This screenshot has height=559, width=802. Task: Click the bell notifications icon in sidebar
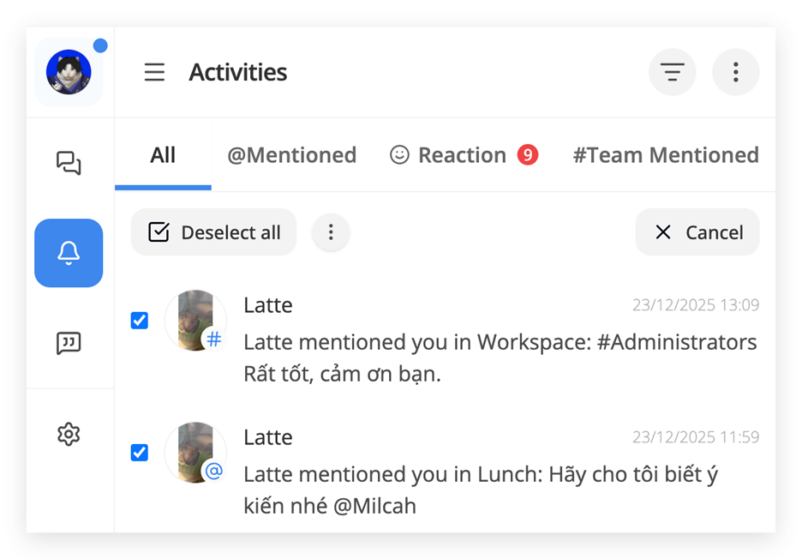[69, 253]
